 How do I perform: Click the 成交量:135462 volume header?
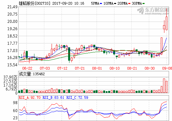pyautogui.click(x=32, y=74)
